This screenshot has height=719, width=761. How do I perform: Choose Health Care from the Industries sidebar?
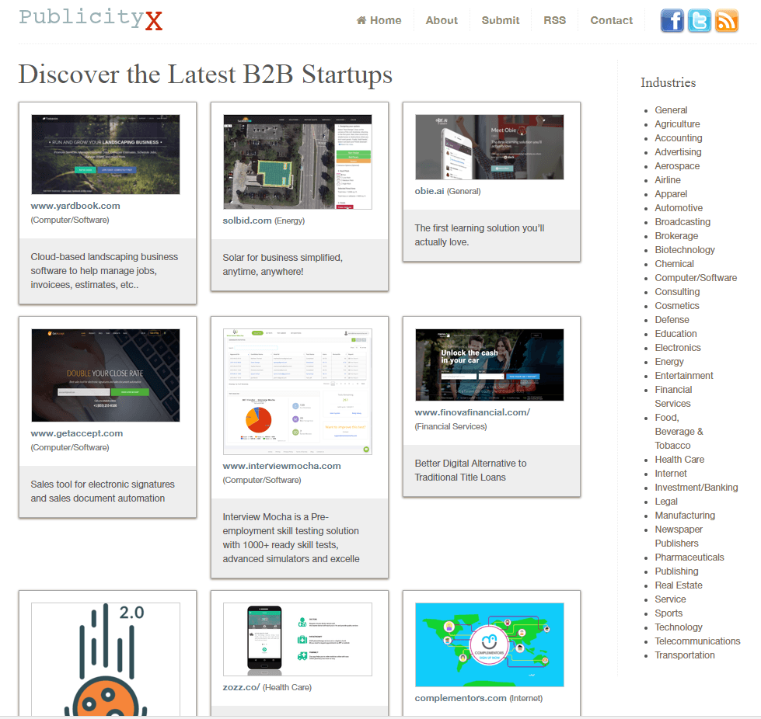(679, 460)
